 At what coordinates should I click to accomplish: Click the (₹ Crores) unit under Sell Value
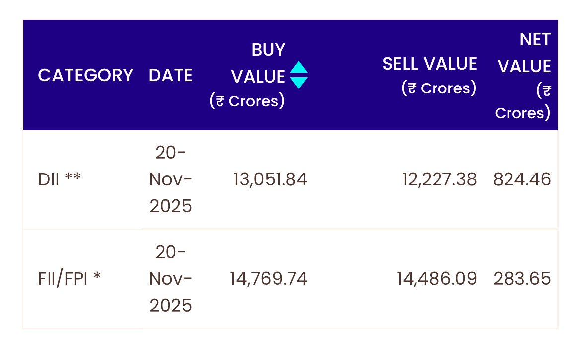[x=439, y=88]
